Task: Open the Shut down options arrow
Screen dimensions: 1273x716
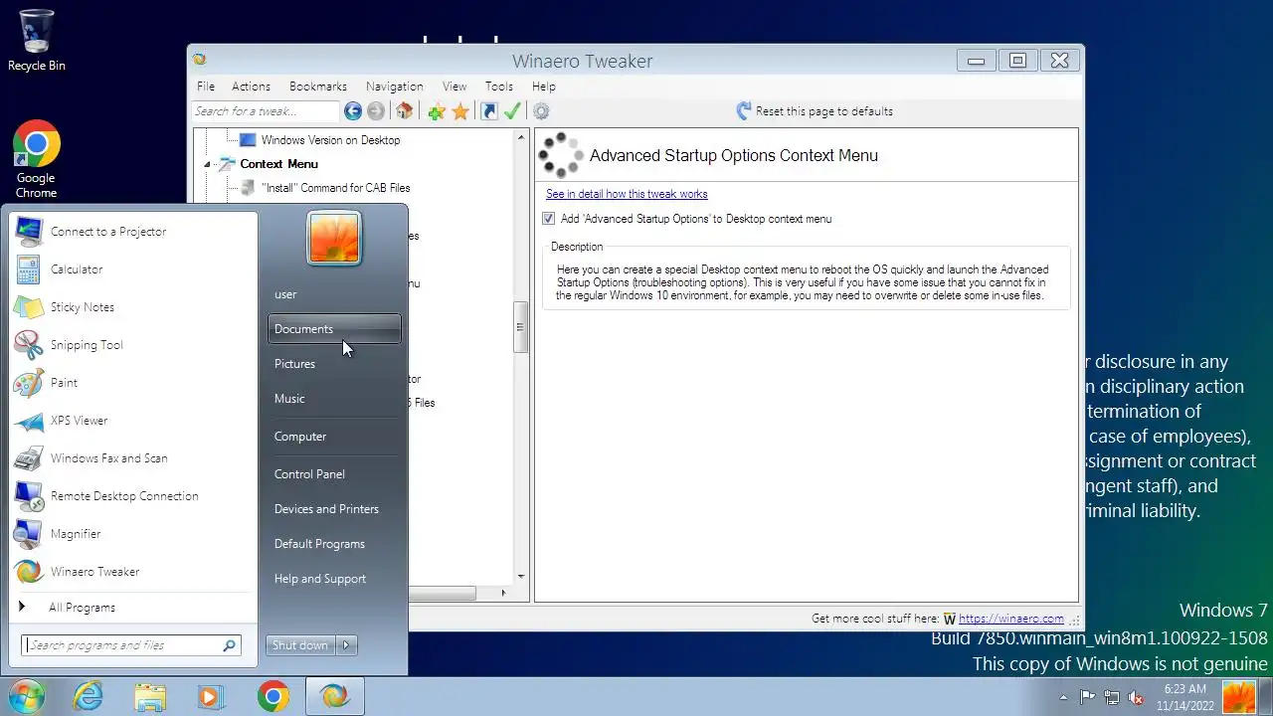Action: tap(346, 645)
